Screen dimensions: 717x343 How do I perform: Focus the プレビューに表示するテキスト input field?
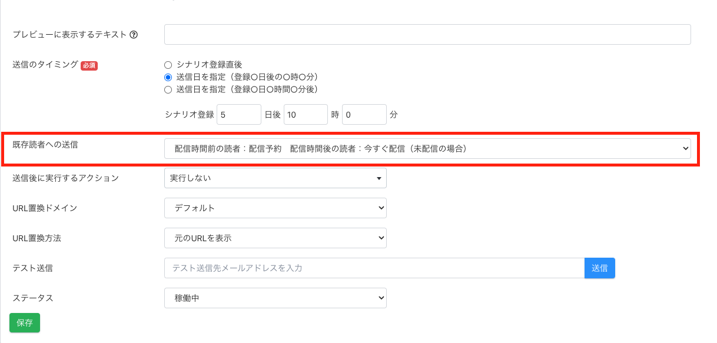[x=427, y=35]
